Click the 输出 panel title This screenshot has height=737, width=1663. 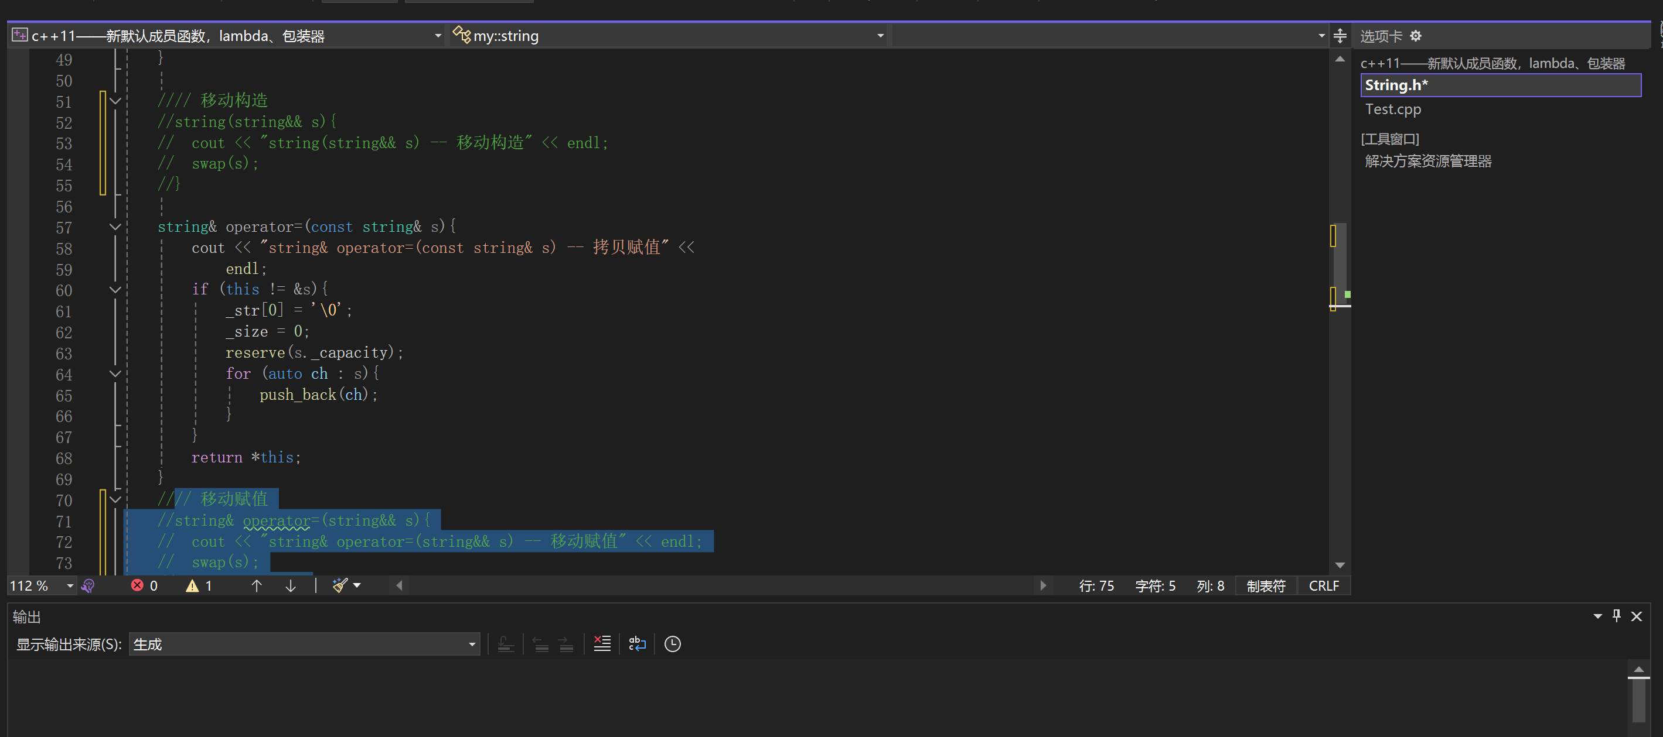26,617
